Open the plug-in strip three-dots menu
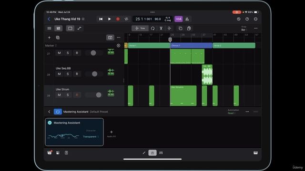This screenshot has width=305, height=171. [247, 112]
